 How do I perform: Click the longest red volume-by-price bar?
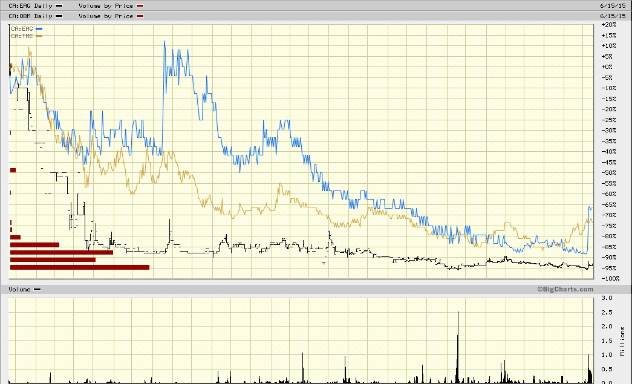80,267
